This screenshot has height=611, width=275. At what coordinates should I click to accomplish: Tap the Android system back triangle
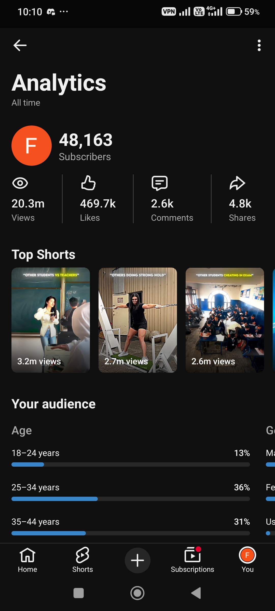tap(196, 593)
